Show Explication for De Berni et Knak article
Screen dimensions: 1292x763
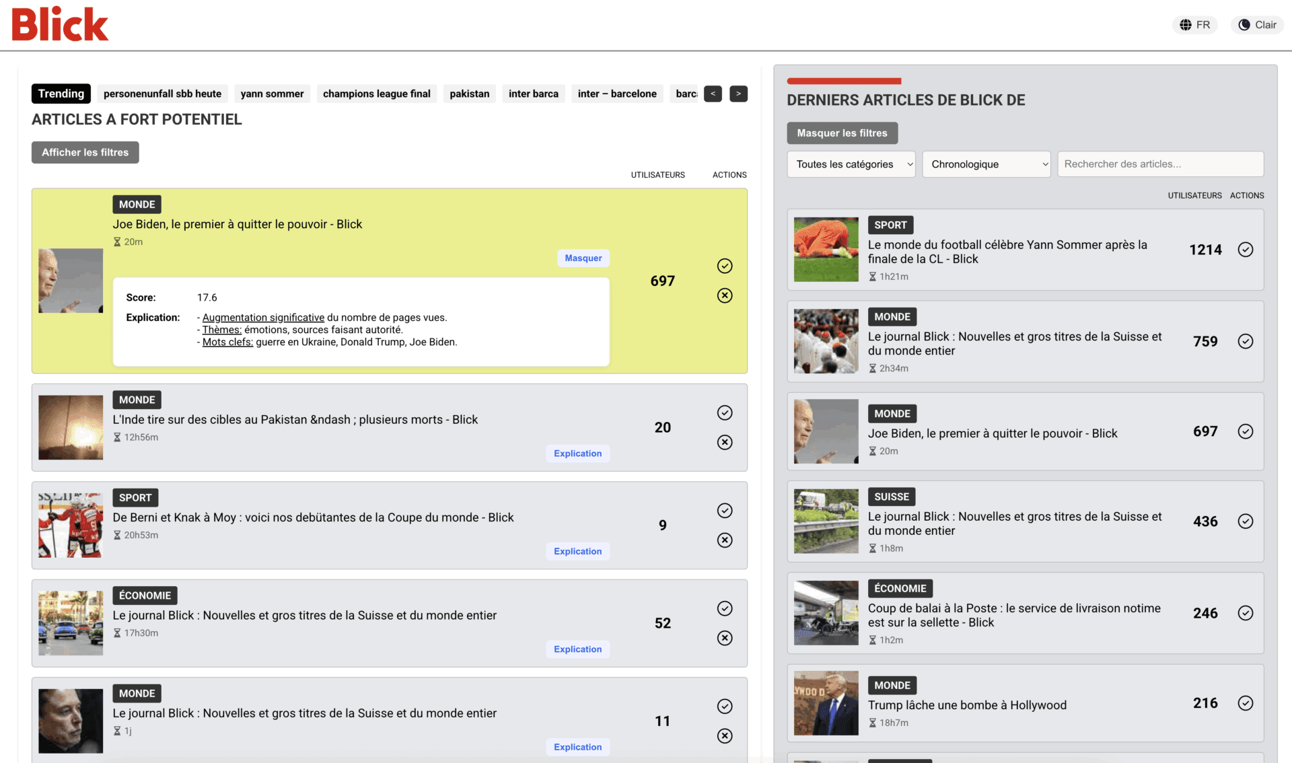click(x=578, y=551)
